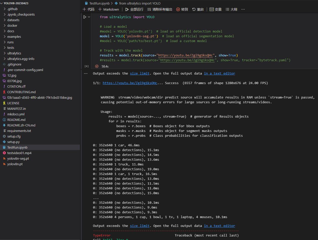Clear all outputs button

pyautogui.click(x=160, y=9)
